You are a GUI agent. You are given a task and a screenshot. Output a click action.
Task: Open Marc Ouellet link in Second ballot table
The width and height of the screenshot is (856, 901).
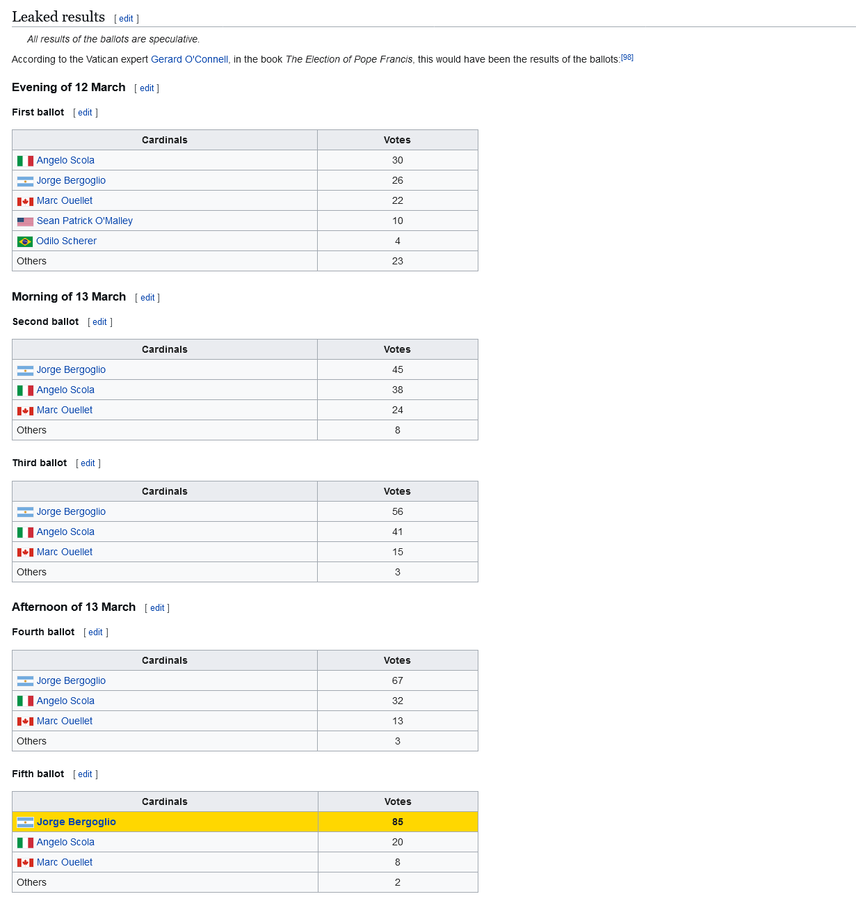64,410
